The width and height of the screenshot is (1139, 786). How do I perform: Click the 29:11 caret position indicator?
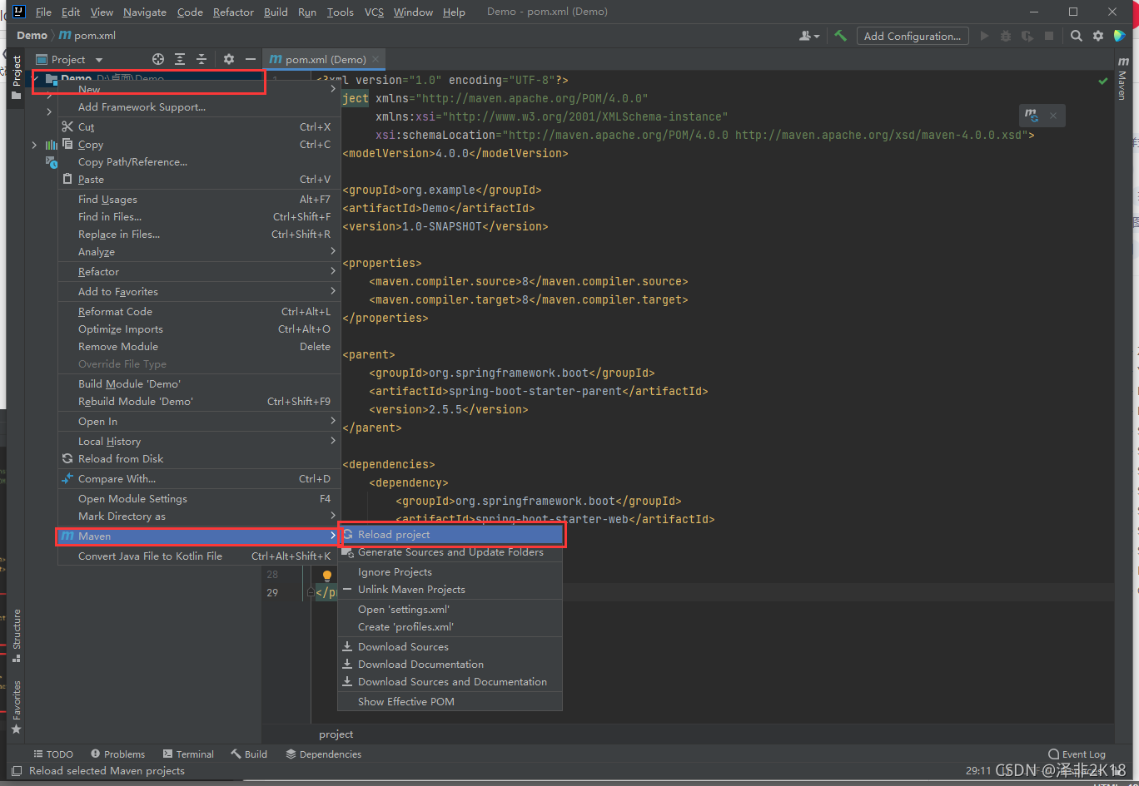coord(978,771)
